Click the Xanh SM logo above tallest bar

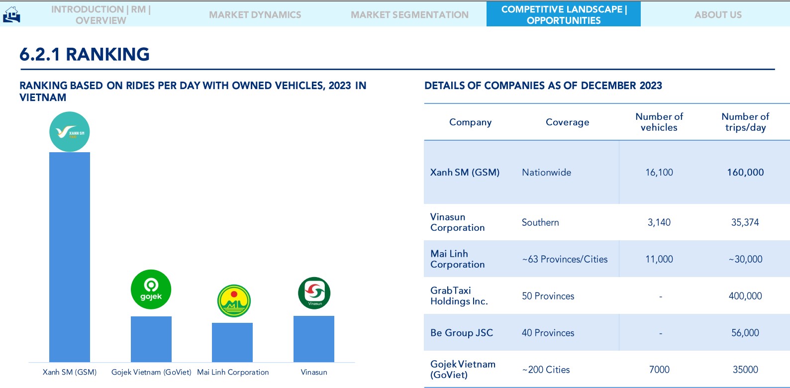point(70,132)
